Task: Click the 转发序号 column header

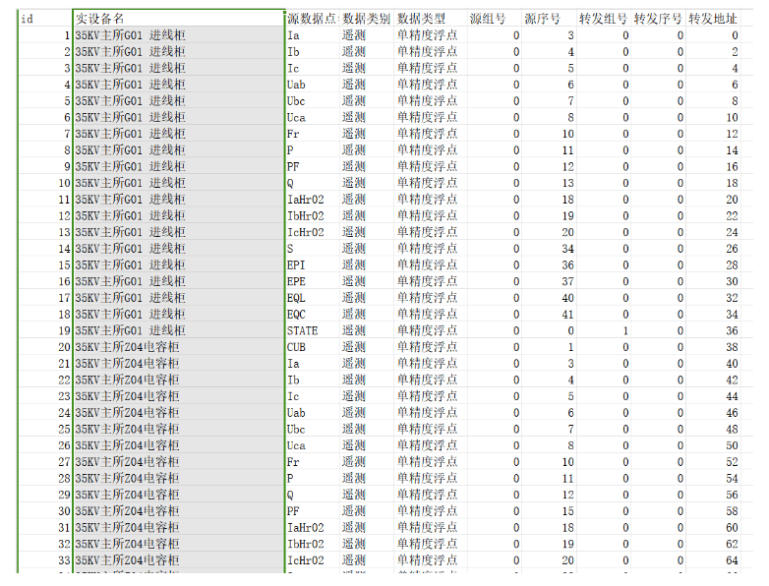Action: point(658,19)
